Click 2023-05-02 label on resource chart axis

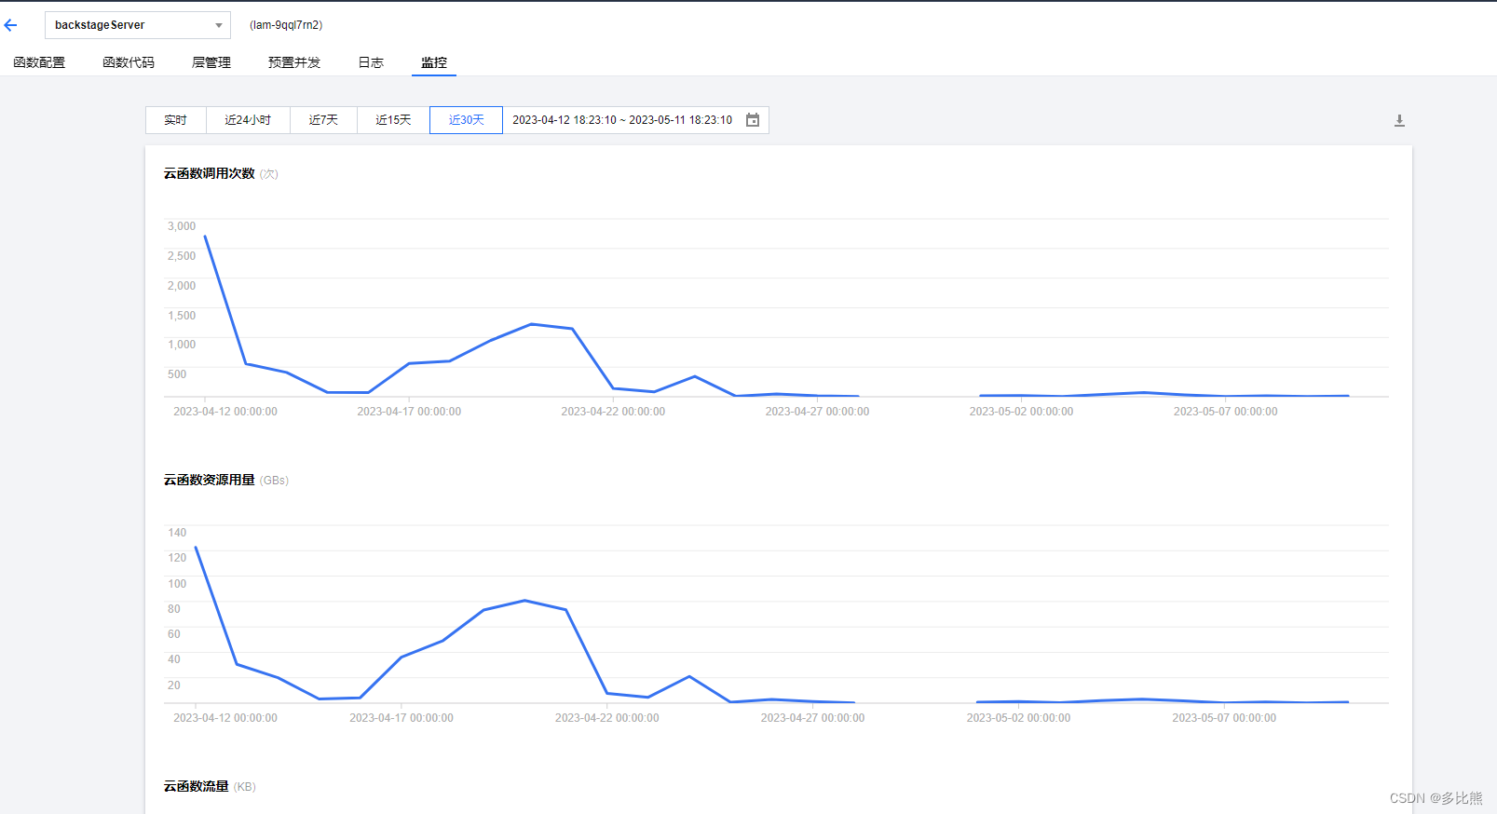pos(1018,718)
